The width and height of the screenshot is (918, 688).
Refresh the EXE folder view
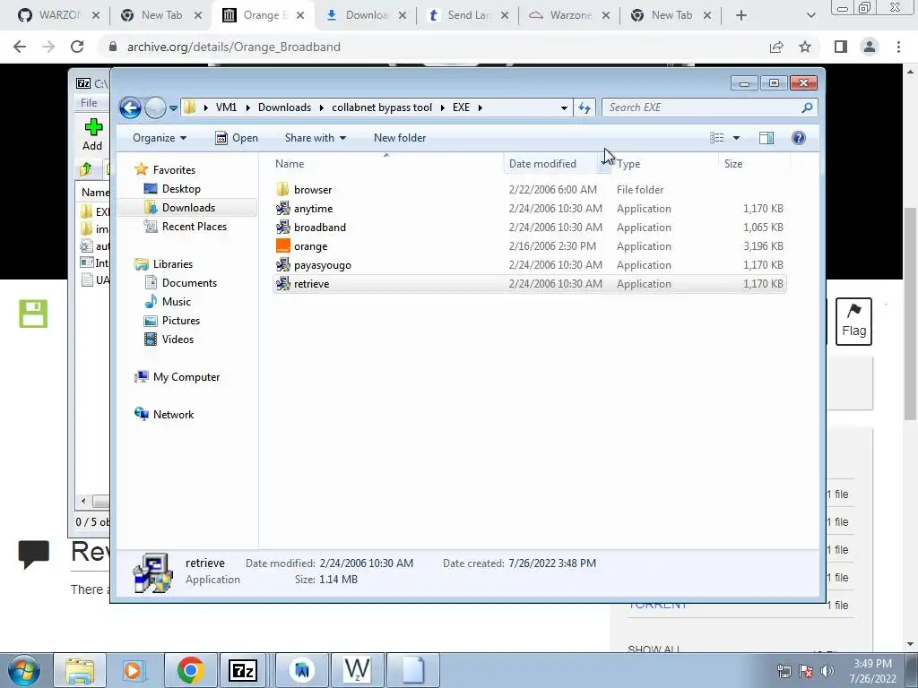point(585,107)
